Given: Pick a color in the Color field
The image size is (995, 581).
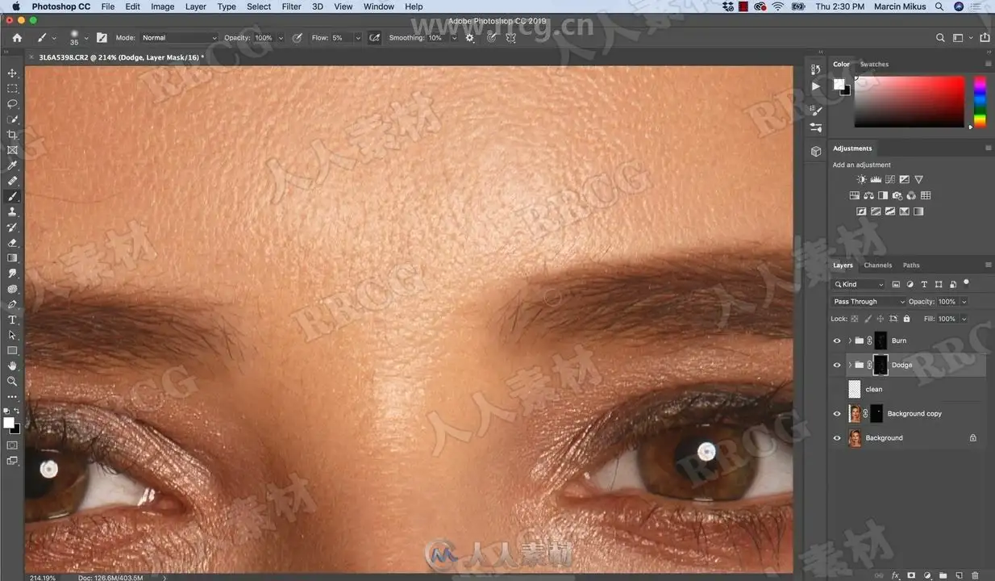Looking at the screenshot, I should [909, 102].
